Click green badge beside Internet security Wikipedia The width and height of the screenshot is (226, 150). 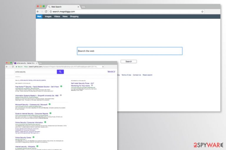(x=37, y=146)
